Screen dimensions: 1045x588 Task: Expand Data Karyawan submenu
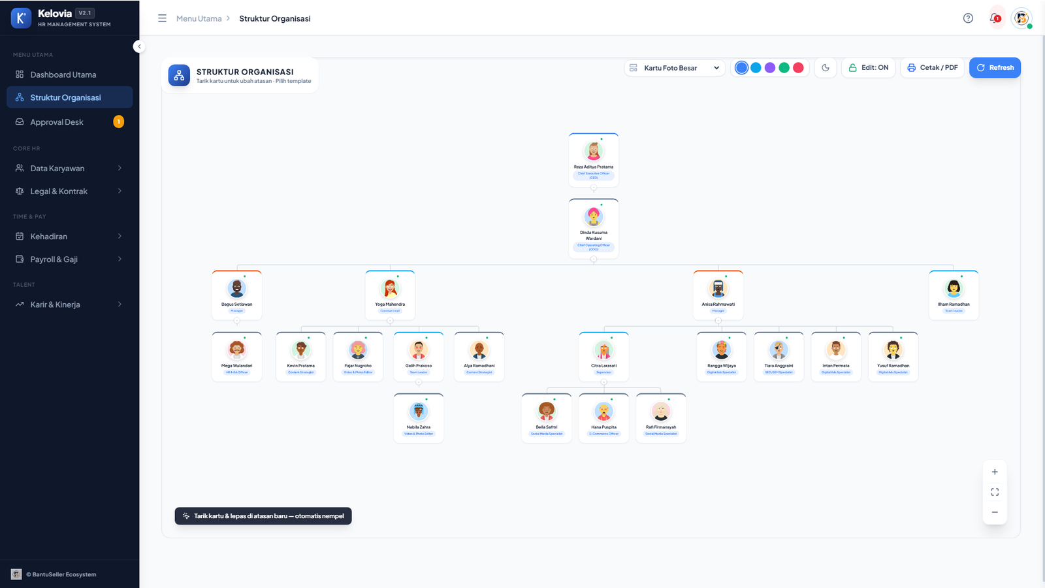(x=69, y=169)
